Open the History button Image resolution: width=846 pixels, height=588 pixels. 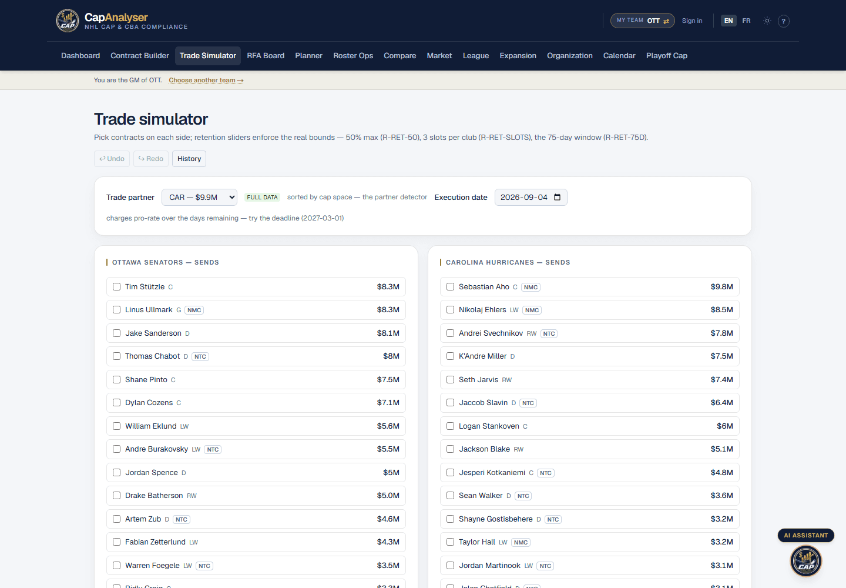point(189,159)
